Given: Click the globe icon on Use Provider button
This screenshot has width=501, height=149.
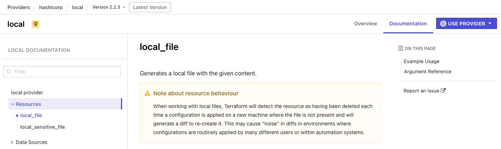Looking at the screenshot, I should pos(443,24).
